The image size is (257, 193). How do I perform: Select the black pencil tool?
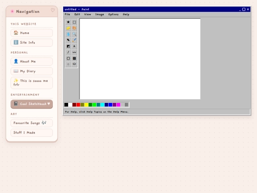68,40
